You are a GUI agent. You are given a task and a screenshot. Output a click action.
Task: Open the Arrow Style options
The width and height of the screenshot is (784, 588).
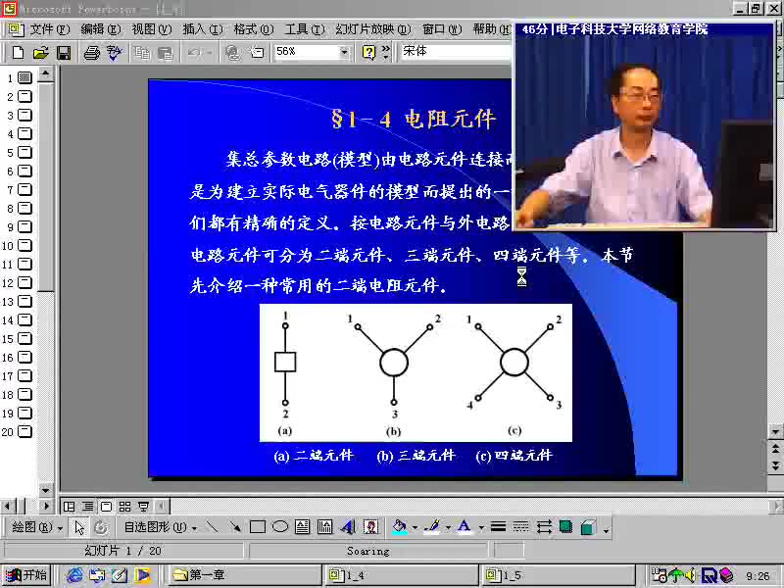tap(544, 526)
